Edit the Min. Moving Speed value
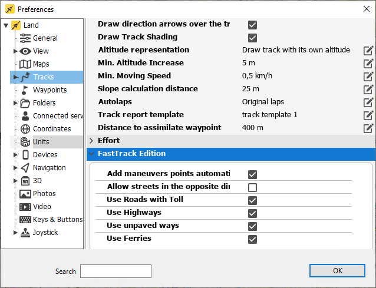 coord(368,76)
